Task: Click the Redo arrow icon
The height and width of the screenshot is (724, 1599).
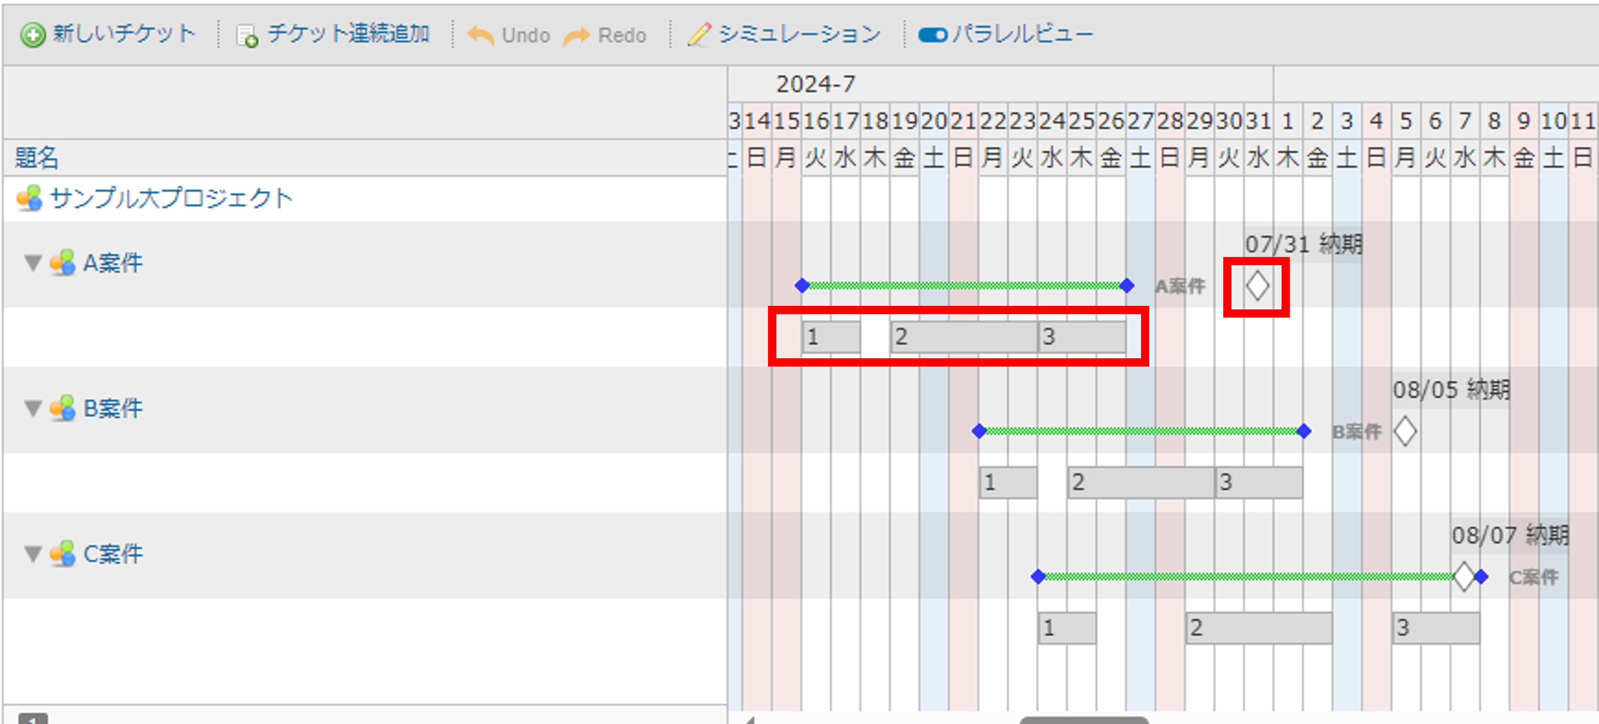Action: [x=576, y=35]
